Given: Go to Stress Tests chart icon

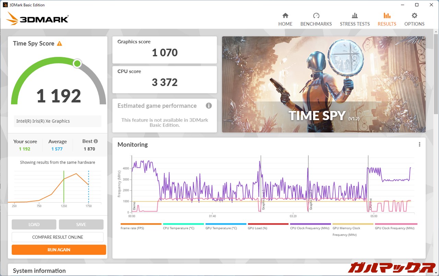Looking at the screenshot, I should [355, 16].
